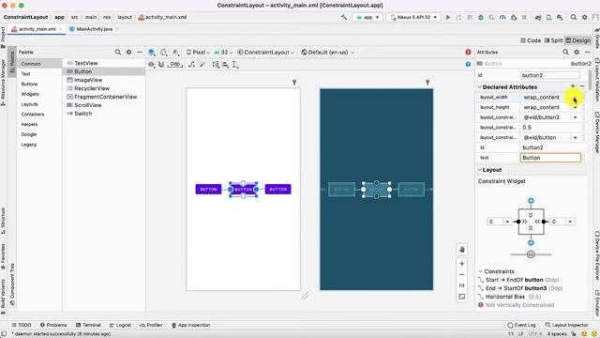Open Attributes panel gear icon
The height and width of the screenshot is (338, 600).
[577, 53]
